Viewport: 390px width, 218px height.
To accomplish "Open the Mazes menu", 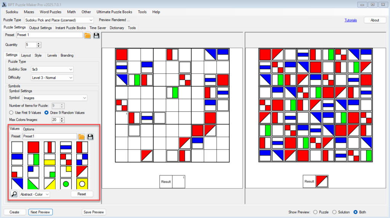I will [x=29, y=12].
